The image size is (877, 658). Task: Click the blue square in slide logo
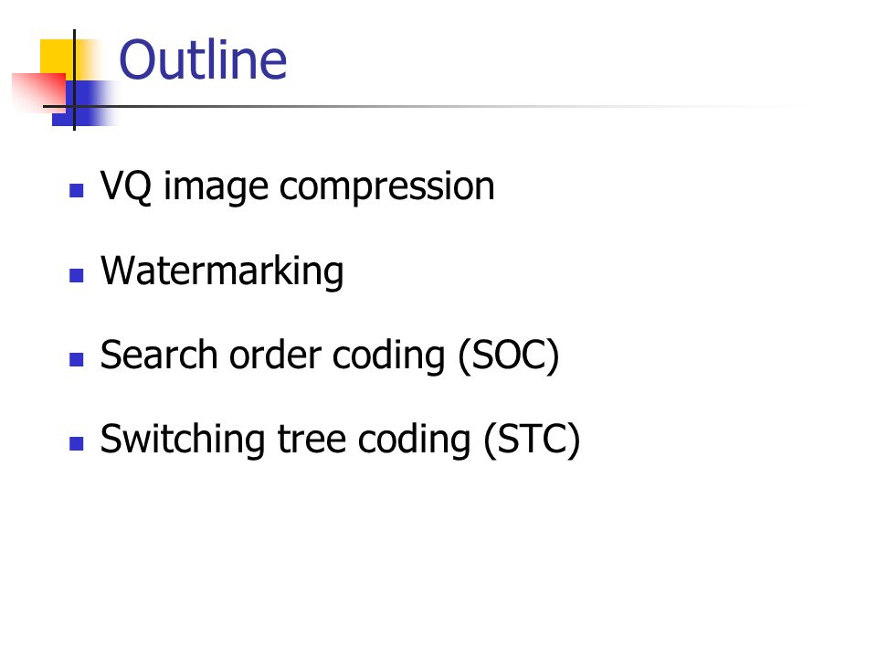click(84, 103)
